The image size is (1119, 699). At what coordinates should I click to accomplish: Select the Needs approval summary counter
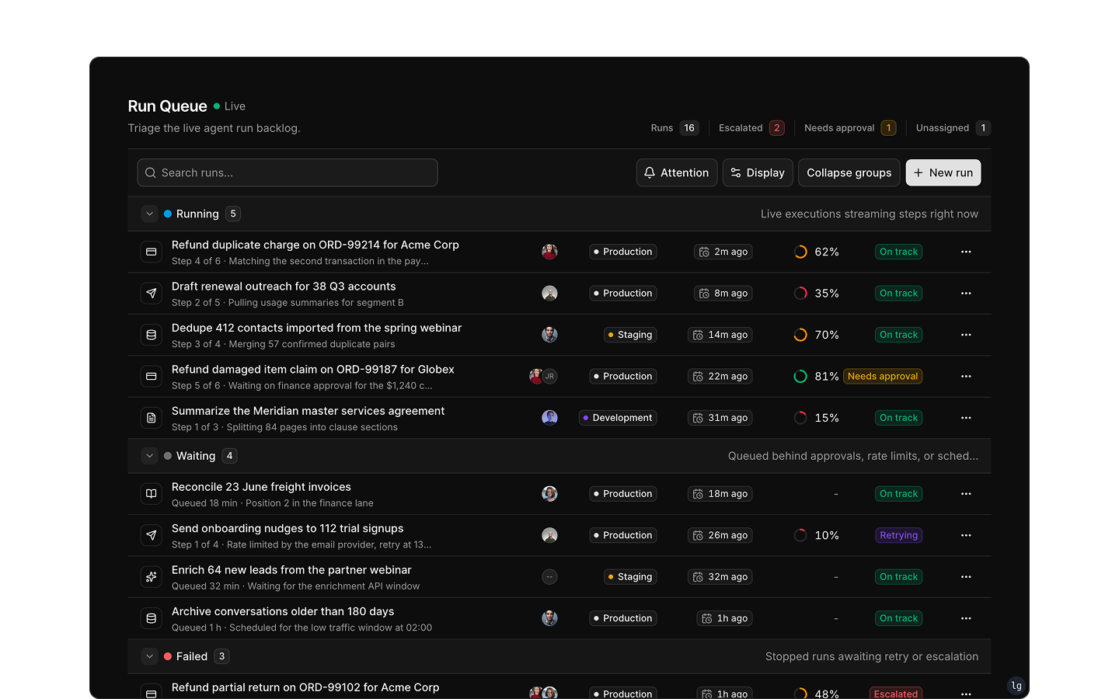click(x=850, y=128)
